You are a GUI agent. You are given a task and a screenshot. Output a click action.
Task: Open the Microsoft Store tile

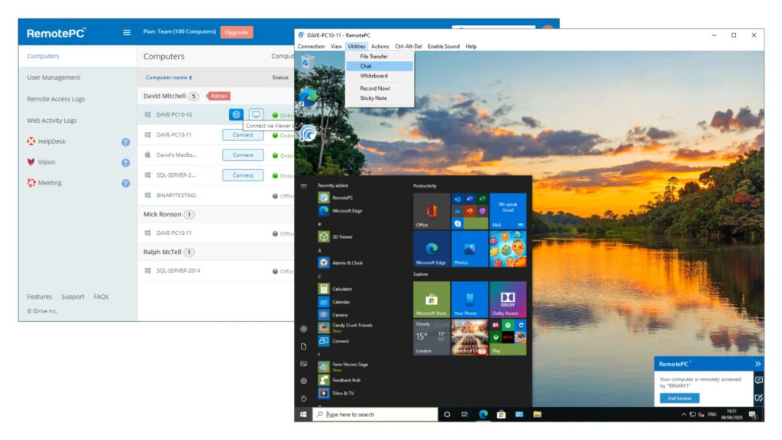click(431, 300)
